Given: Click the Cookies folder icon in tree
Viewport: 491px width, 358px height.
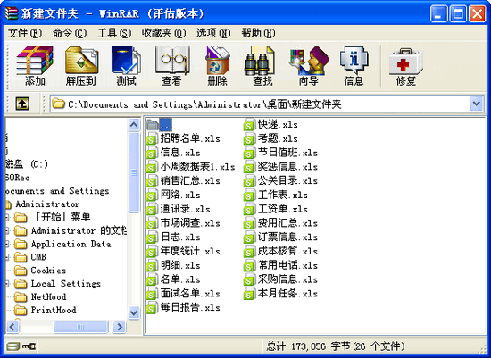Looking at the screenshot, I should [x=21, y=271].
